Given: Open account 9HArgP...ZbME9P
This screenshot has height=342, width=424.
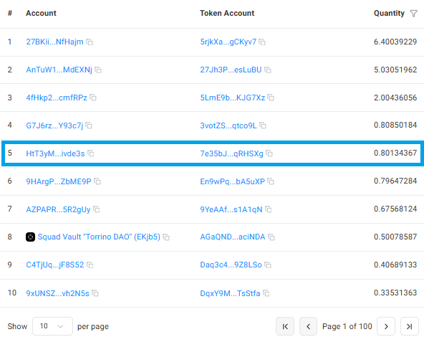Looking at the screenshot, I should pos(59,181).
